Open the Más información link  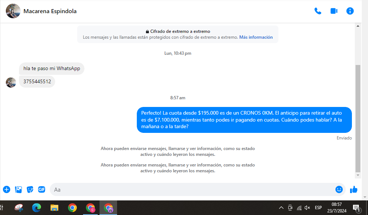(256, 37)
